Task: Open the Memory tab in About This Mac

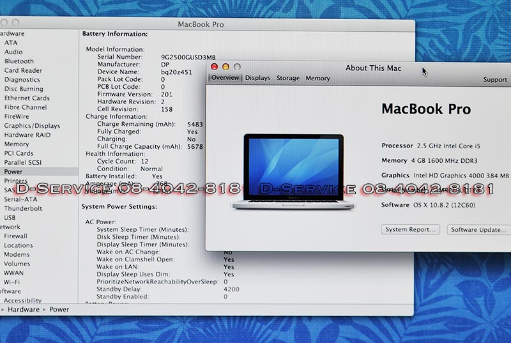Action: click(x=317, y=79)
